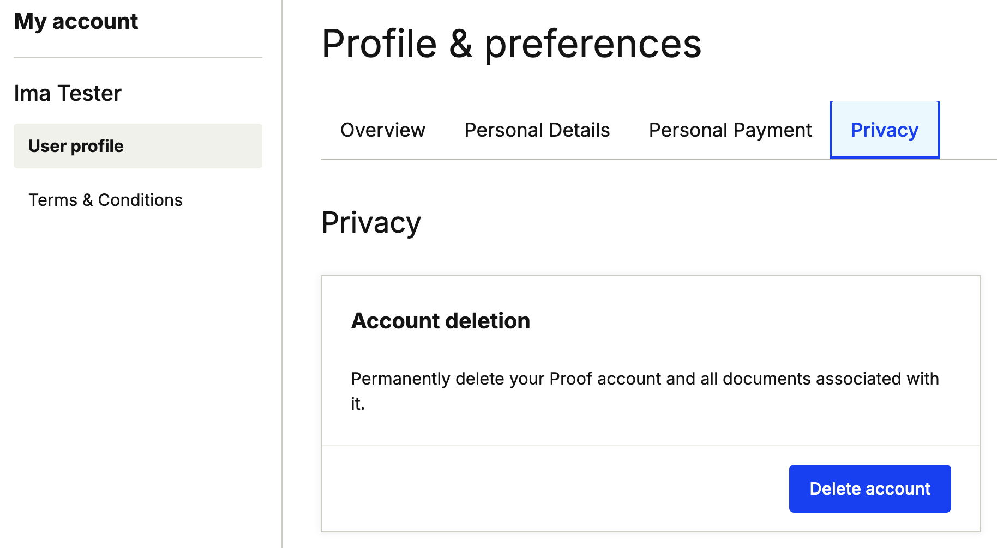Open Terms & Conditions in the sidebar
The width and height of the screenshot is (997, 548).
tap(105, 200)
